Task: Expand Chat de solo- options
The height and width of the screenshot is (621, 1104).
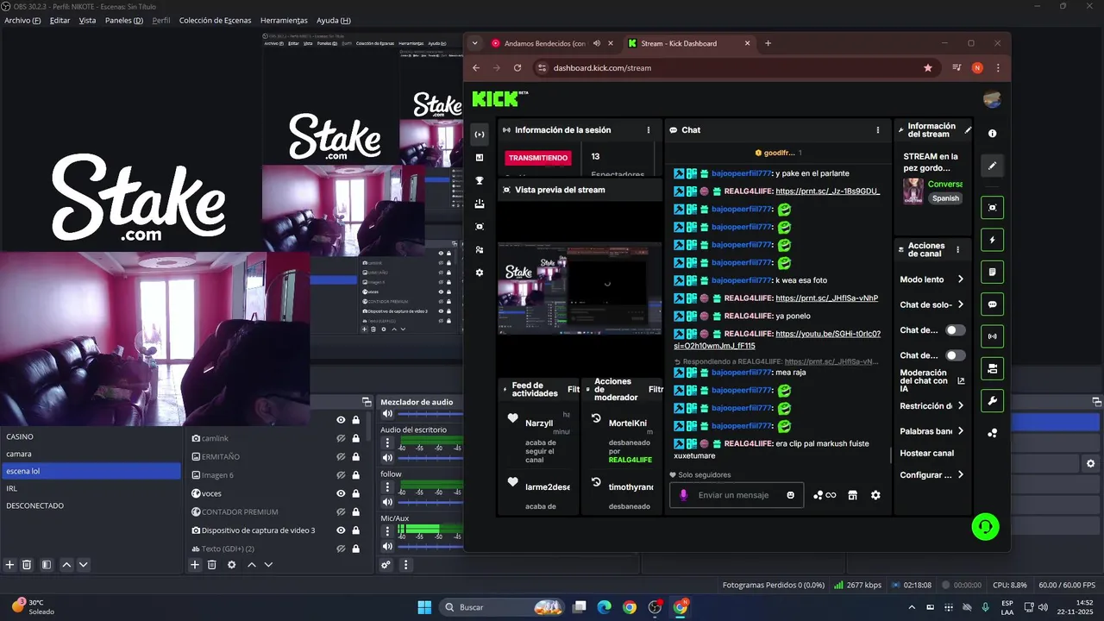Action: (960, 304)
